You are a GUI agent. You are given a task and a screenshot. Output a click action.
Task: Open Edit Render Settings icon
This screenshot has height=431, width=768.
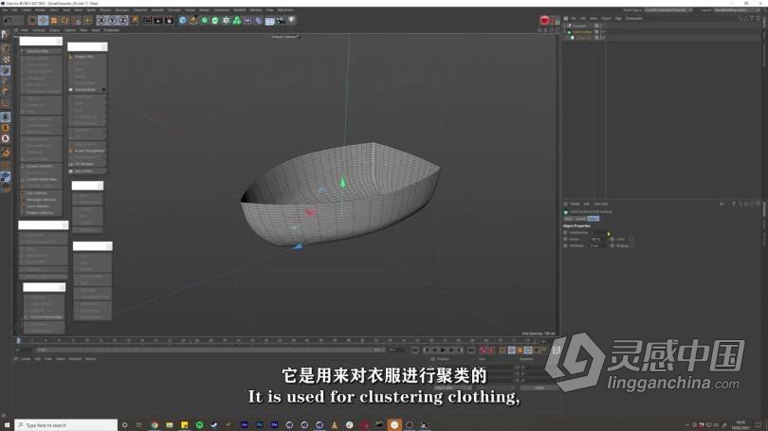[170, 21]
